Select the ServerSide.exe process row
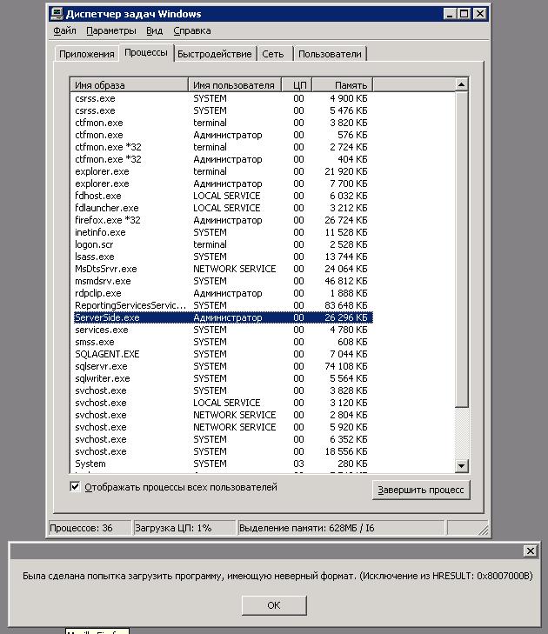The height and width of the screenshot is (634, 548). pyautogui.click(x=223, y=317)
